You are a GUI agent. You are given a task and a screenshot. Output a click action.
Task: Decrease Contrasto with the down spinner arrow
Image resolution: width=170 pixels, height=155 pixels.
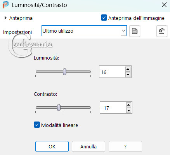[128, 111]
